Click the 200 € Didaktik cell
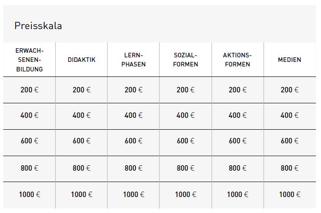This screenshot has width=321, height=213. point(81,90)
